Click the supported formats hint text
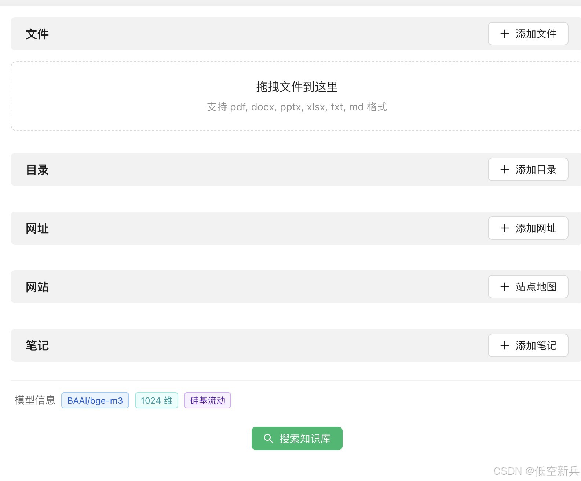 click(x=297, y=107)
